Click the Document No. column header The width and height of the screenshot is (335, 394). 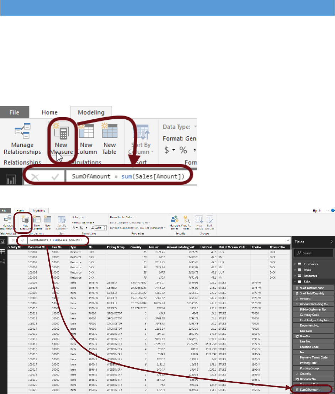39,247
